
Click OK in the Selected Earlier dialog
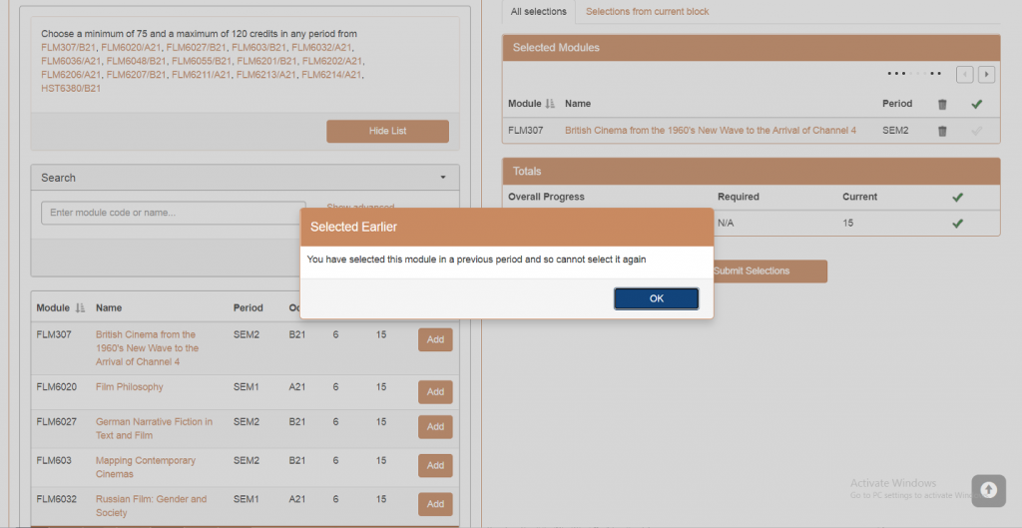pyautogui.click(x=656, y=298)
